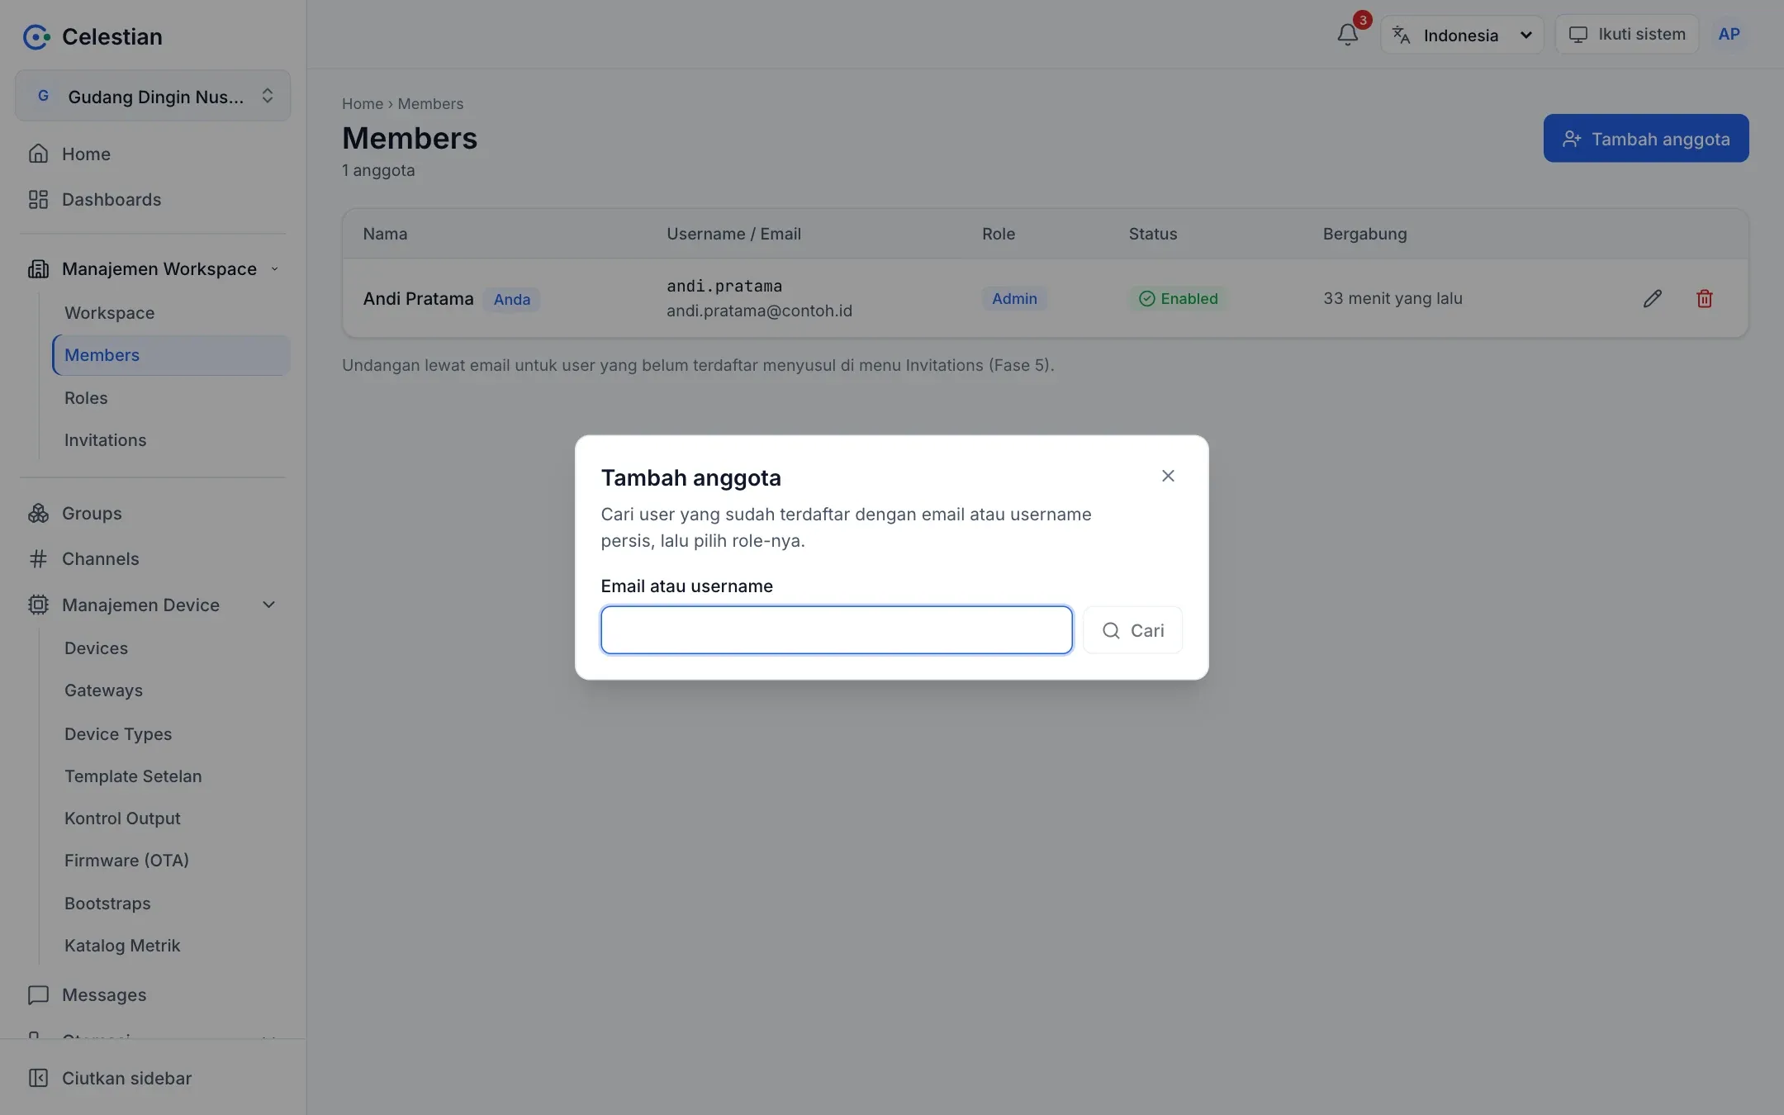
Task: Click the red trash icon for Andi Pratama
Action: point(1704,298)
